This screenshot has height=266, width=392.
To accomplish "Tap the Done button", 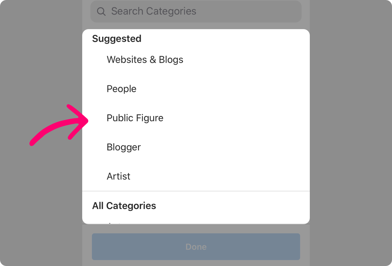I will pyautogui.click(x=196, y=247).
